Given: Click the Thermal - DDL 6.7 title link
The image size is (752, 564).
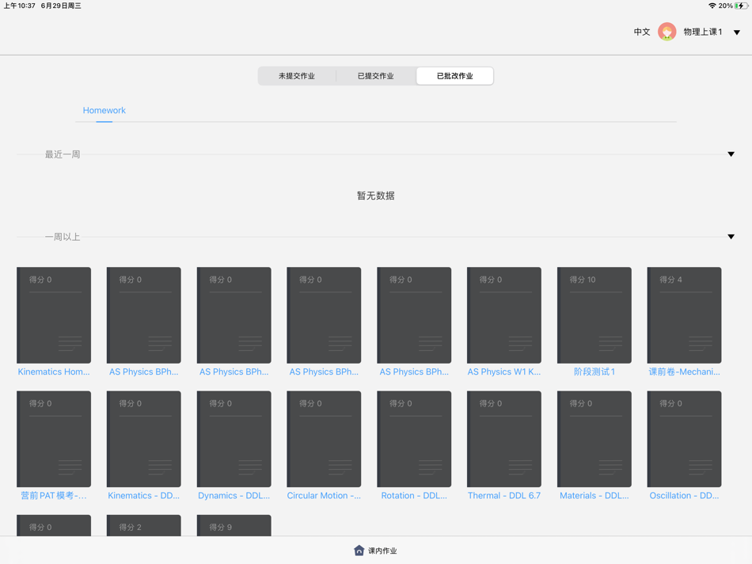Looking at the screenshot, I should (x=504, y=495).
